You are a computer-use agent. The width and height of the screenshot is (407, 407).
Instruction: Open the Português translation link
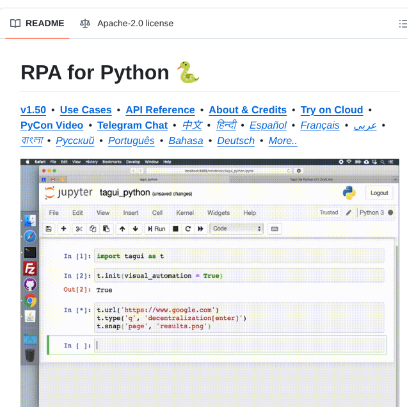pos(131,141)
